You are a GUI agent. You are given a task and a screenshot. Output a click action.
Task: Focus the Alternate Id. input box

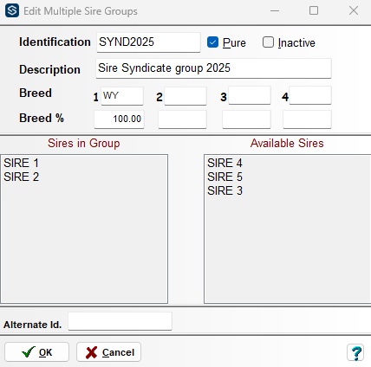[x=120, y=321]
